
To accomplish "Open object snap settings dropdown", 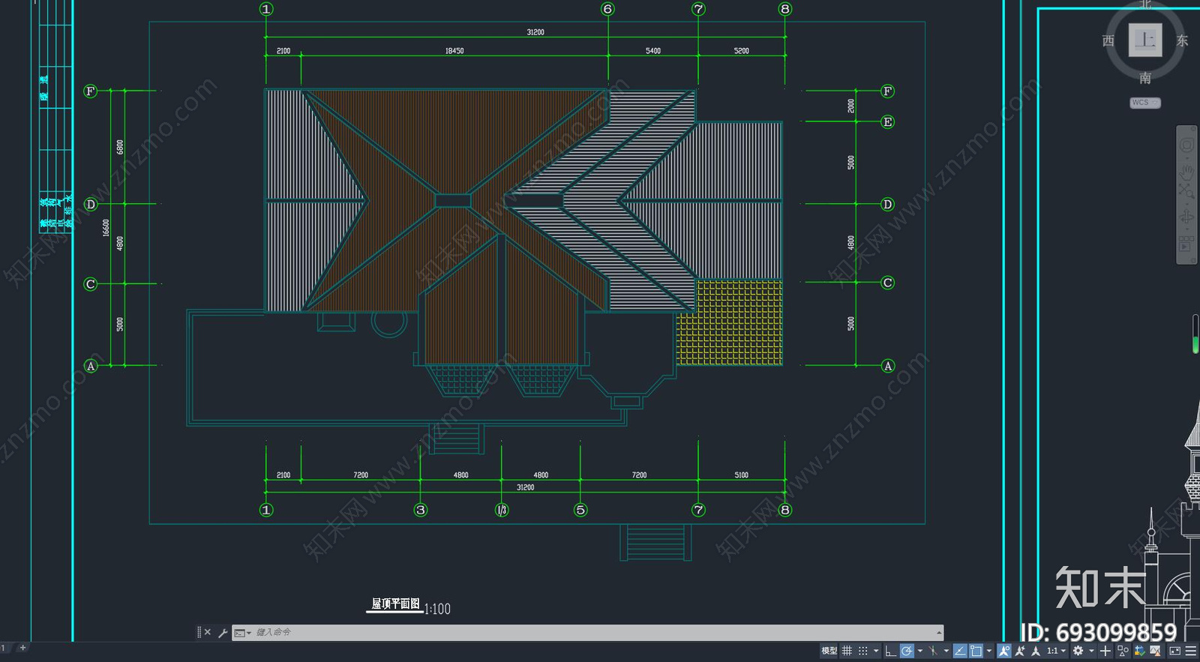I will [x=989, y=651].
